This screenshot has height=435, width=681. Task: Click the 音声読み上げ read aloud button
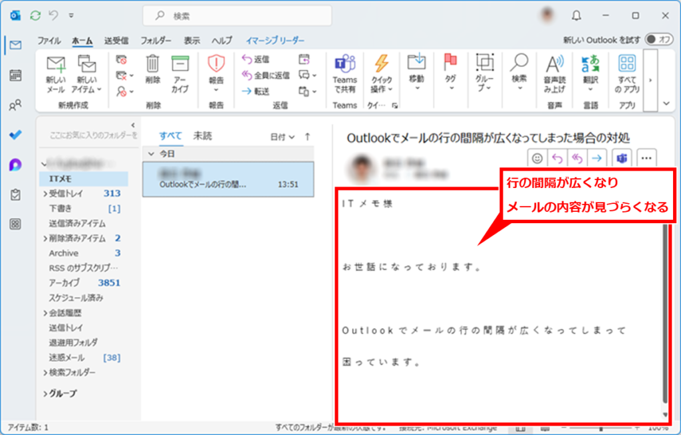click(554, 74)
